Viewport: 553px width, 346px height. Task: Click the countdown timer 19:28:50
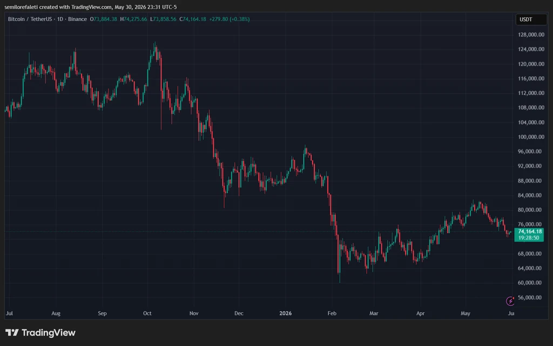click(528, 238)
